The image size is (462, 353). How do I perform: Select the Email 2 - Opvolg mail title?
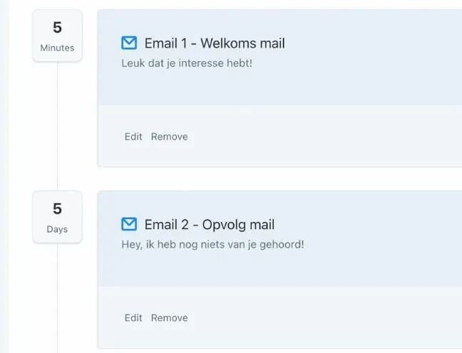(x=210, y=225)
